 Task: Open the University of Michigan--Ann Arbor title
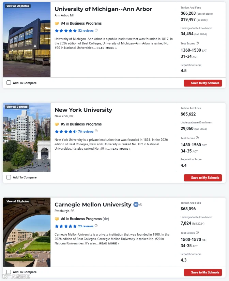click(103, 9)
